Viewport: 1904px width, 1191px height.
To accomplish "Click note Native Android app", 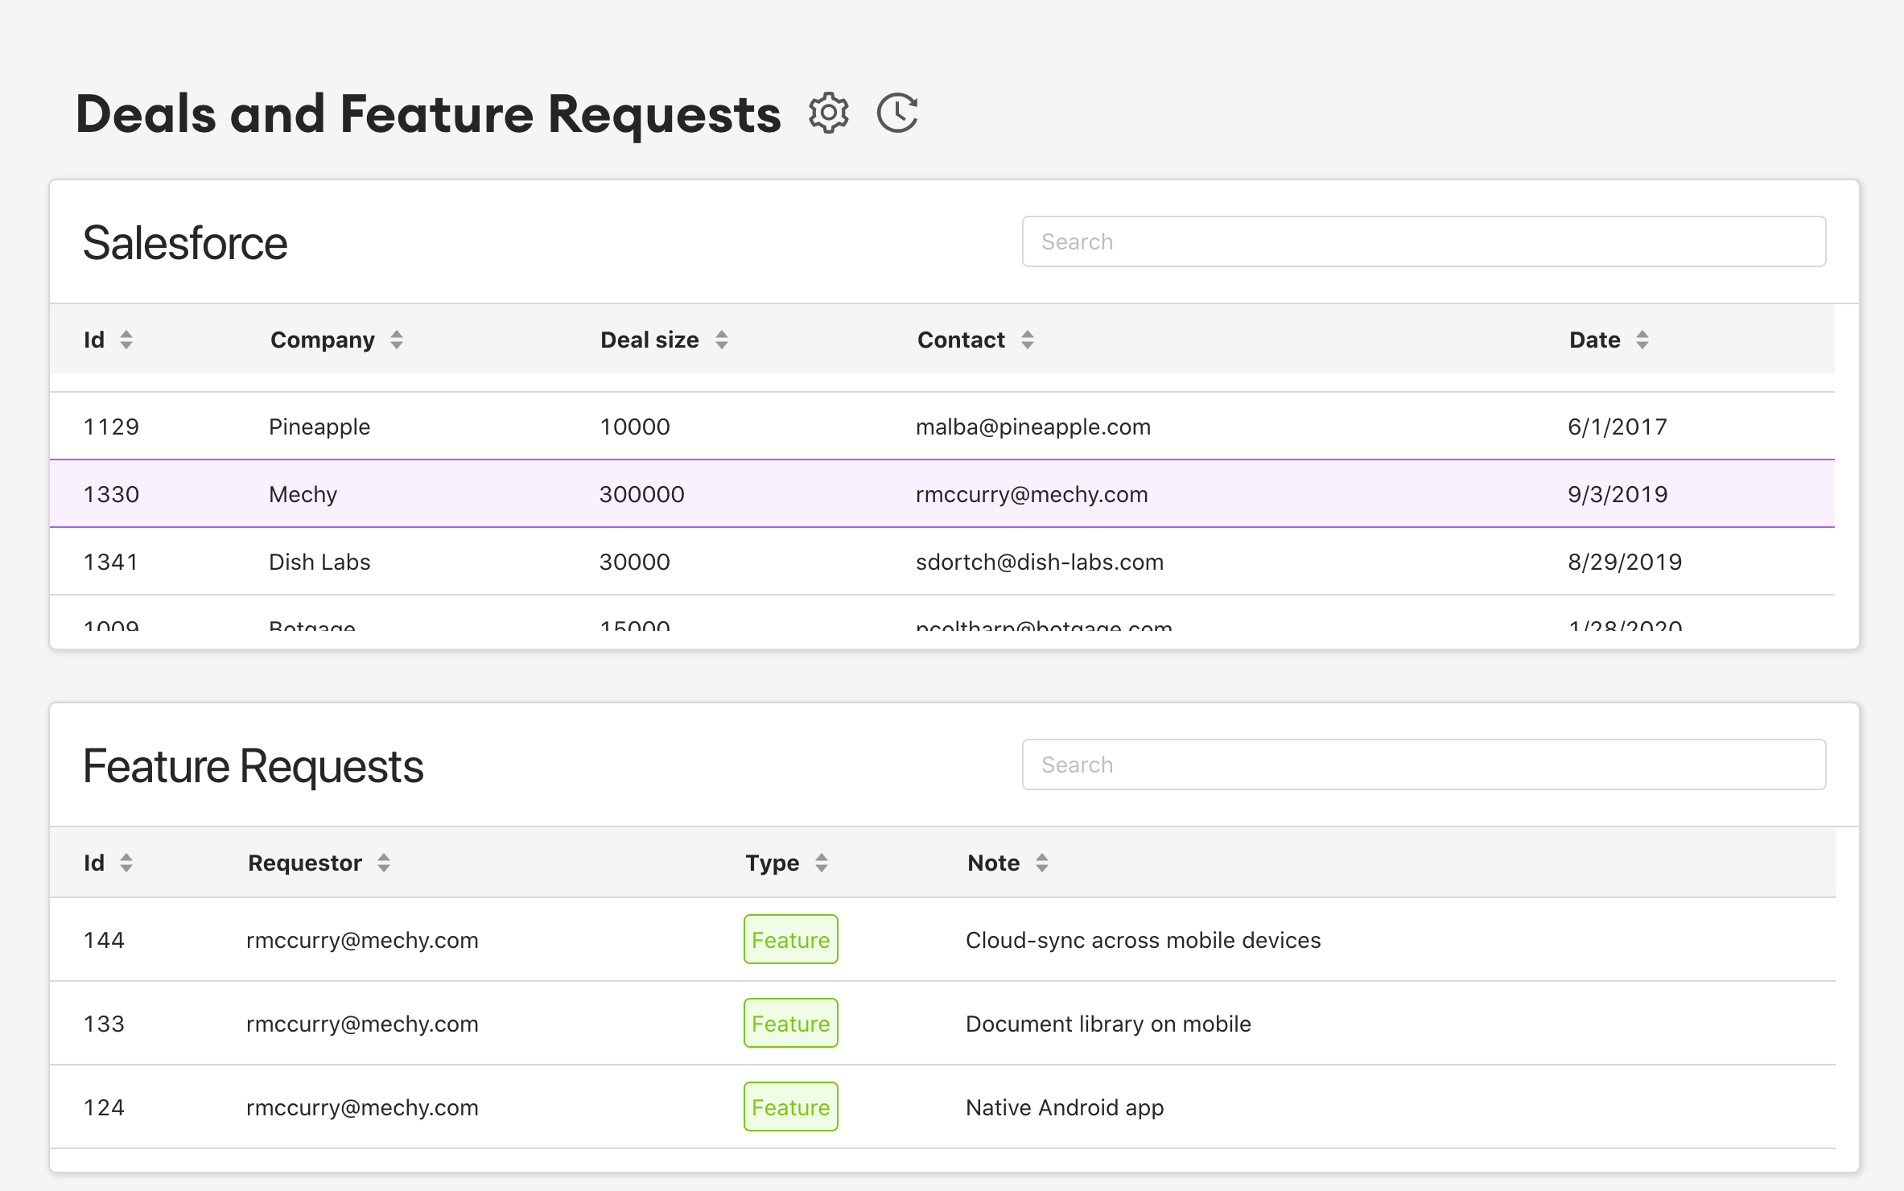I will tap(1065, 1107).
